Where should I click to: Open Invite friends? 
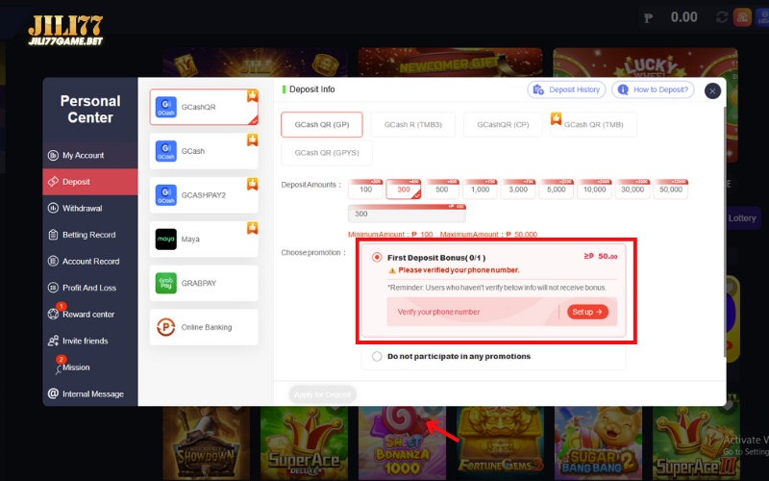click(x=90, y=341)
